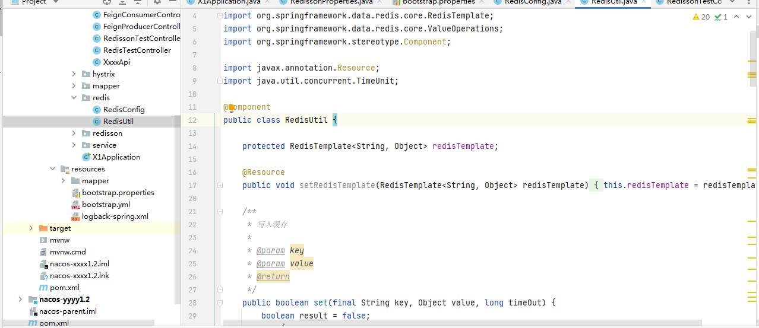The height and width of the screenshot is (328, 759).
Task: Click the intention lightbulb beside @Component
Action: [x=231, y=107]
